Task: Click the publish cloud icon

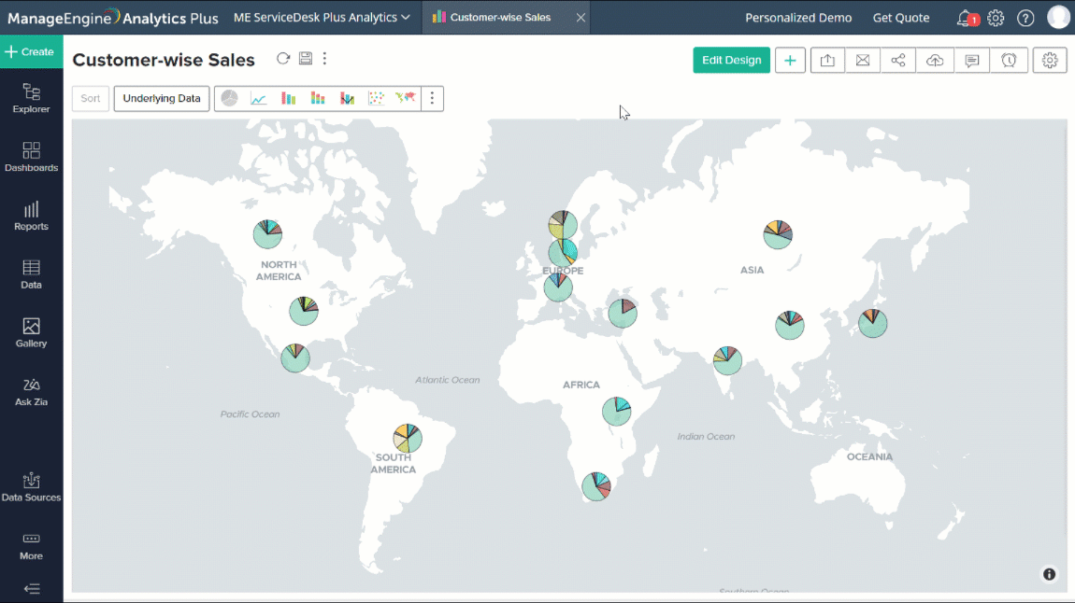Action: [x=935, y=61]
